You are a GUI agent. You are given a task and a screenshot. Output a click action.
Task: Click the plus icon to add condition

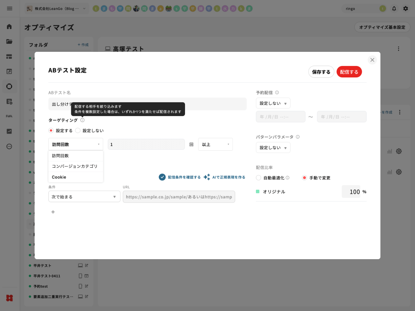point(53,212)
